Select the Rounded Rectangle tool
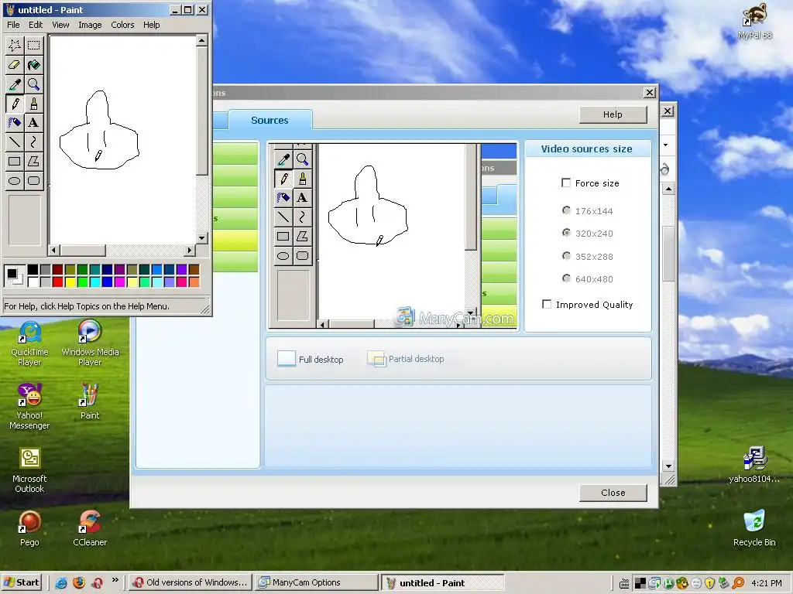 [x=34, y=181]
